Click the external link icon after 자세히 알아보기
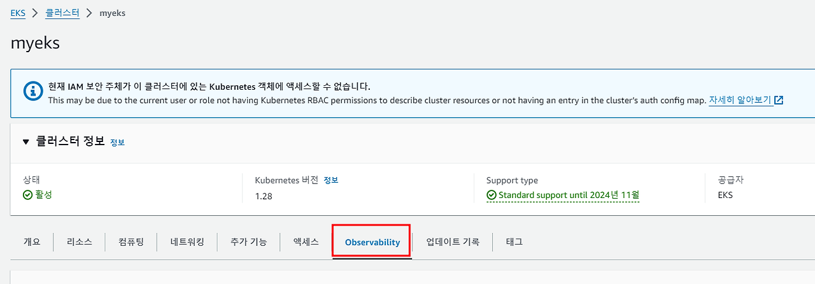Viewport: 815px width, 284px height. [x=779, y=100]
